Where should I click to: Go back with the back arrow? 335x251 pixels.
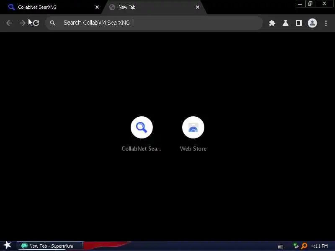[x=9, y=23]
